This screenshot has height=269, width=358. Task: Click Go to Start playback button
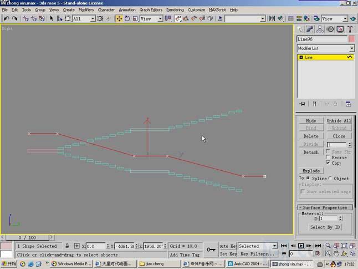tap(284, 246)
